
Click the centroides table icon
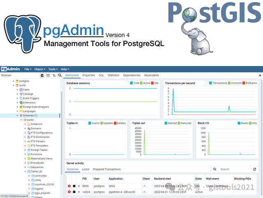click(x=33, y=176)
